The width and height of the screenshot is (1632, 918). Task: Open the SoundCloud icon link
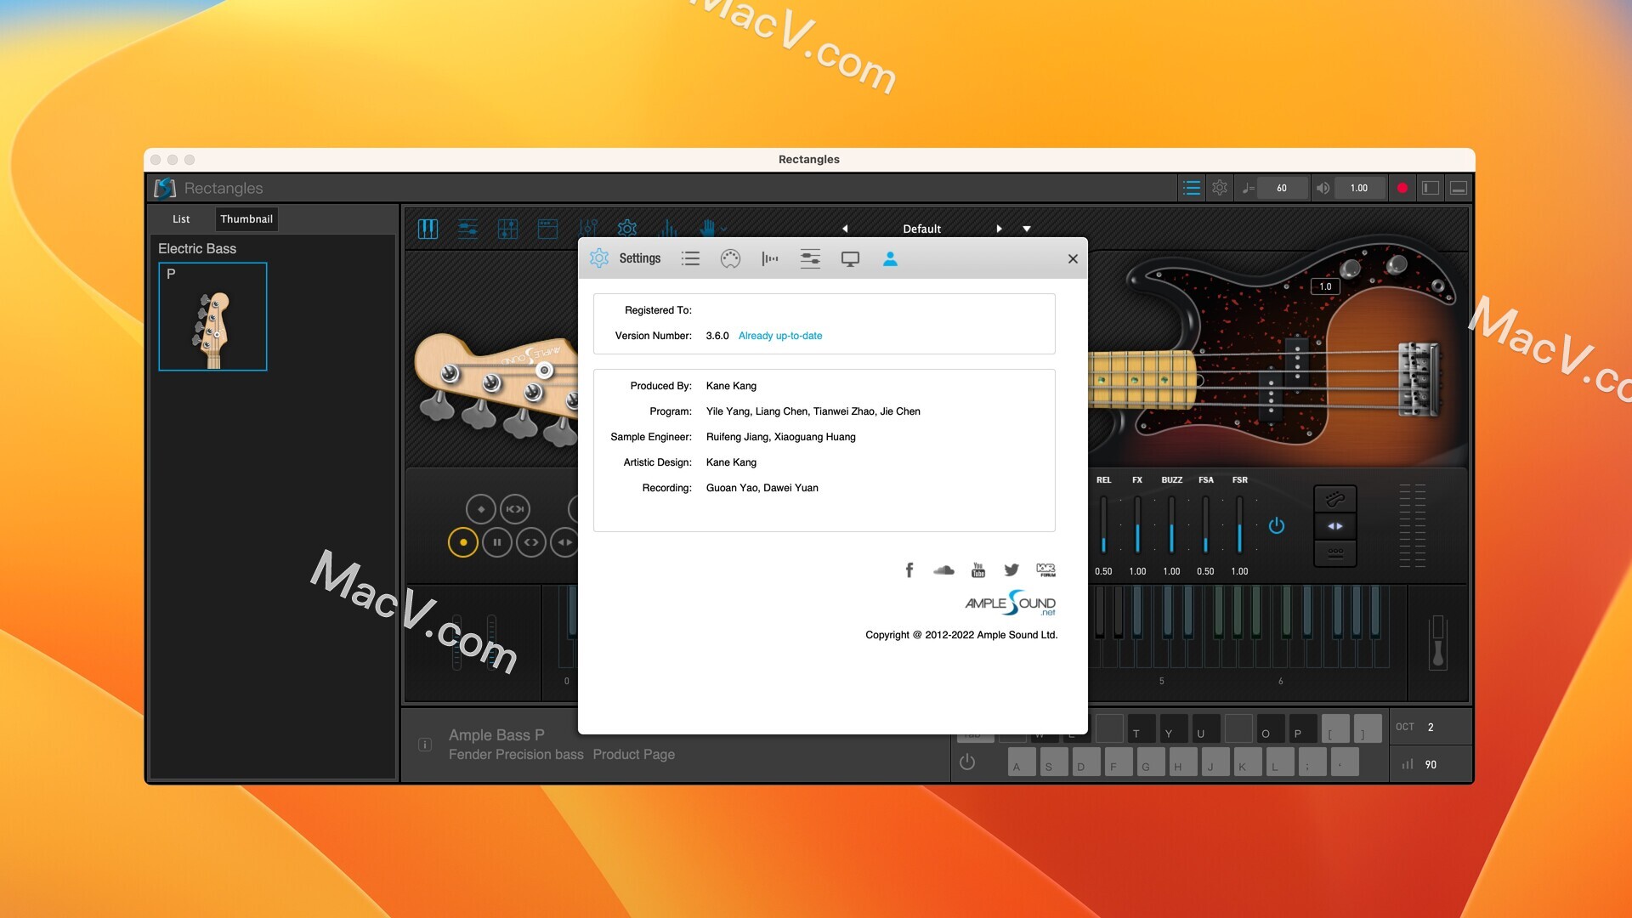pyautogui.click(x=943, y=569)
